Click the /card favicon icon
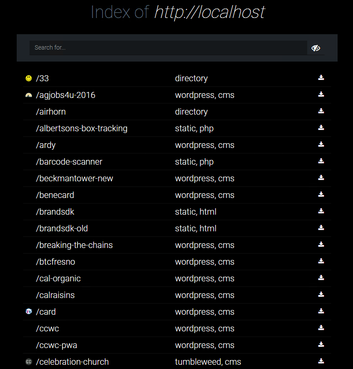The height and width of the screenshot is (369, 353). point(29,312)
